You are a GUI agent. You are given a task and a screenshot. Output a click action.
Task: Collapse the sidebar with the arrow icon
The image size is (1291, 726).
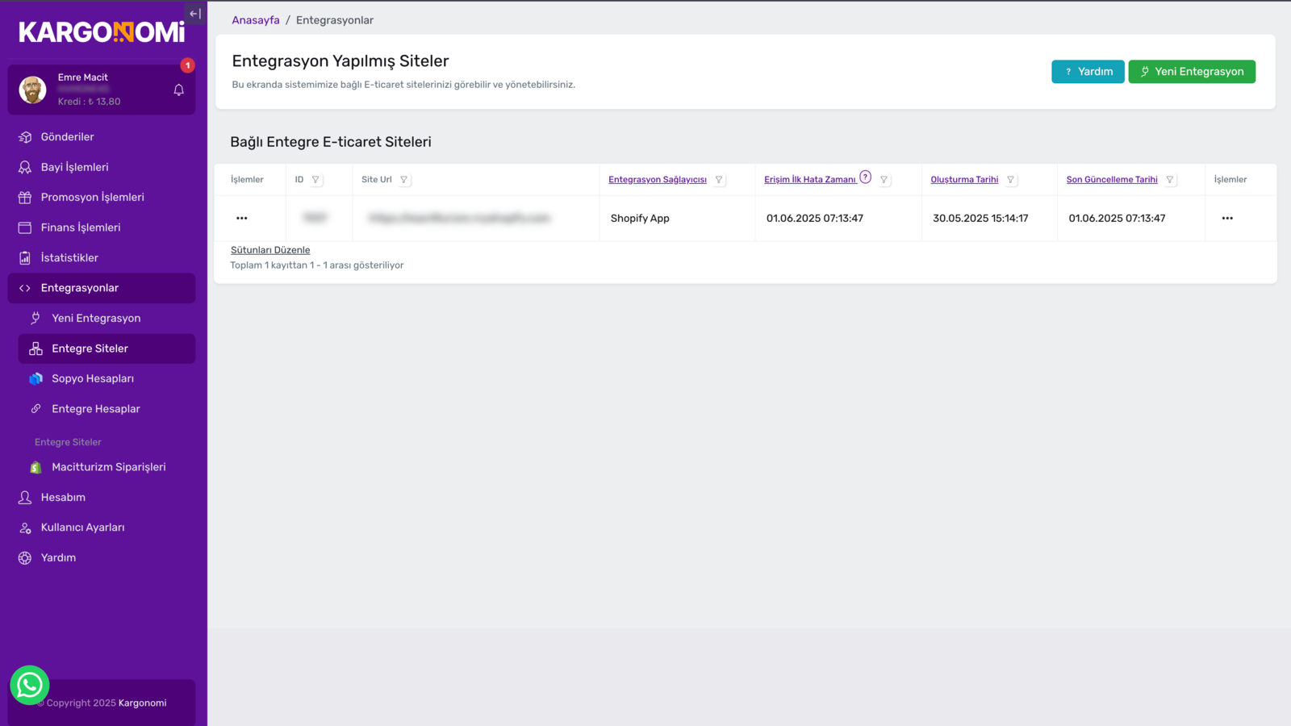click(194, 14)
